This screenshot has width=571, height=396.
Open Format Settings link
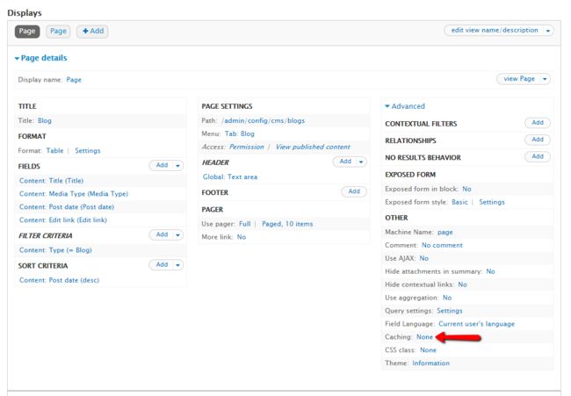click(87, 151)
